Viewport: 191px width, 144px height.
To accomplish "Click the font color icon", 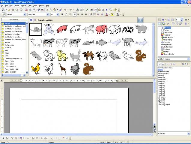I will pyautogui.click(x=107, y=14).
